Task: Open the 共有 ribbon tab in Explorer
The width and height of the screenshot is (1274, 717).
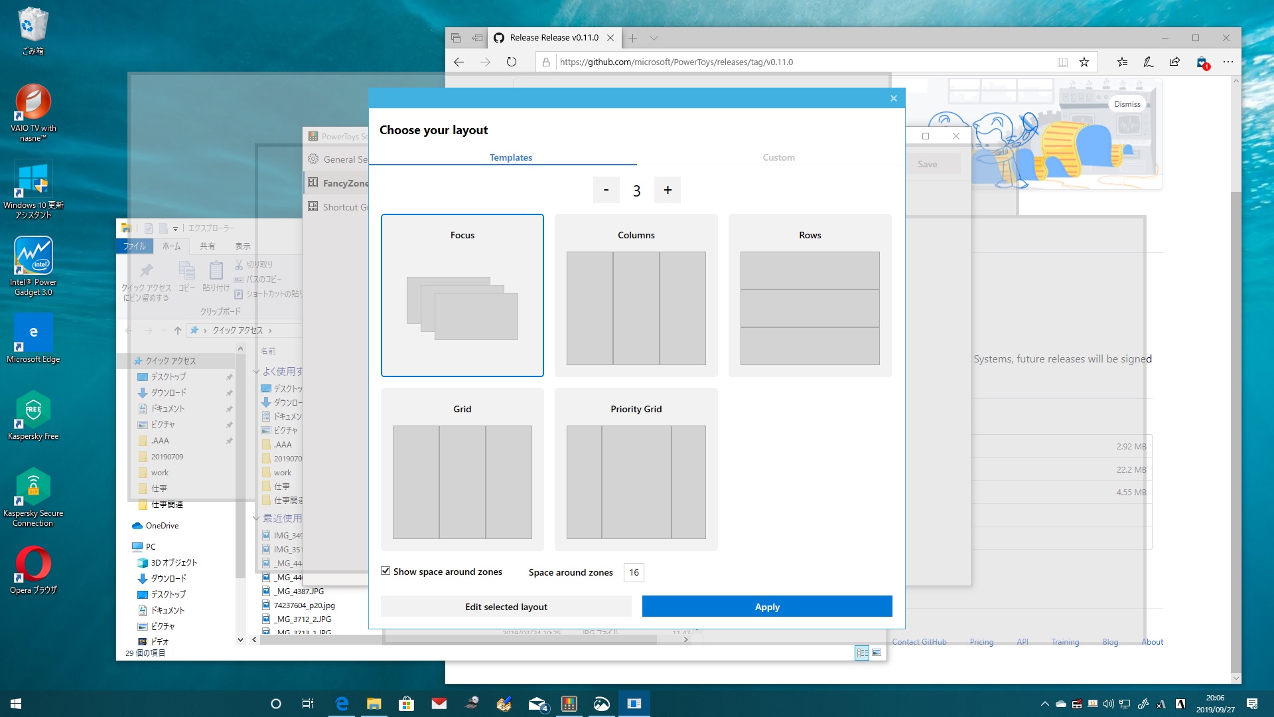Action: (208, 246)
